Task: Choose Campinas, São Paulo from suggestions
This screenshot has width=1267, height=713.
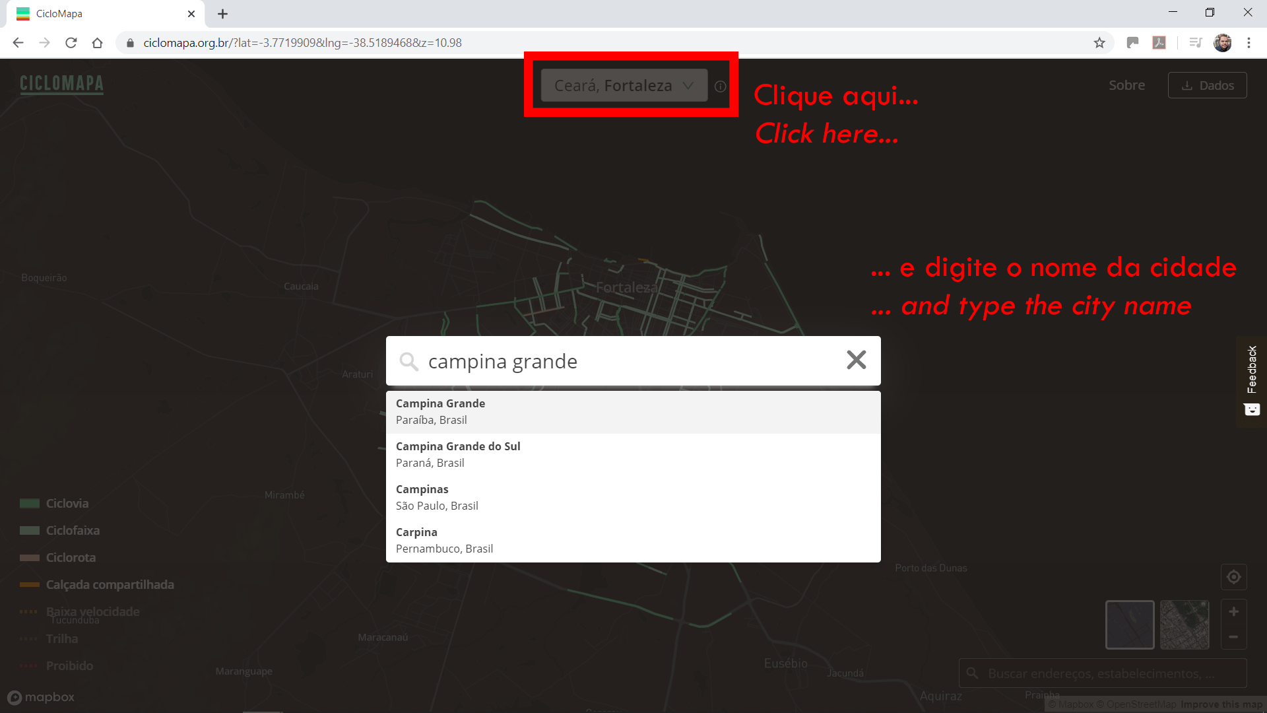Action: point(632,498)
